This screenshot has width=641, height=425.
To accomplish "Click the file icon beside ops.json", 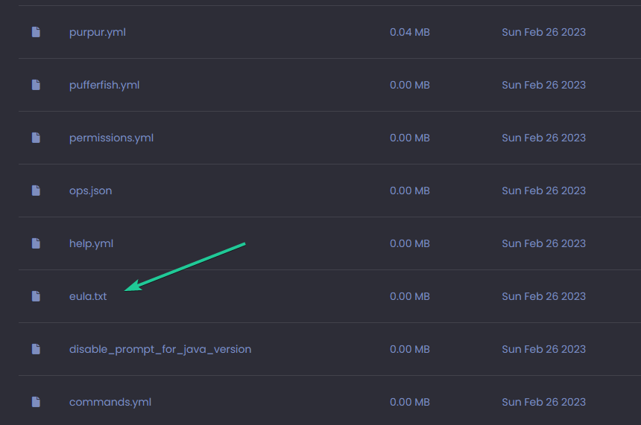I will click(36, 191).
